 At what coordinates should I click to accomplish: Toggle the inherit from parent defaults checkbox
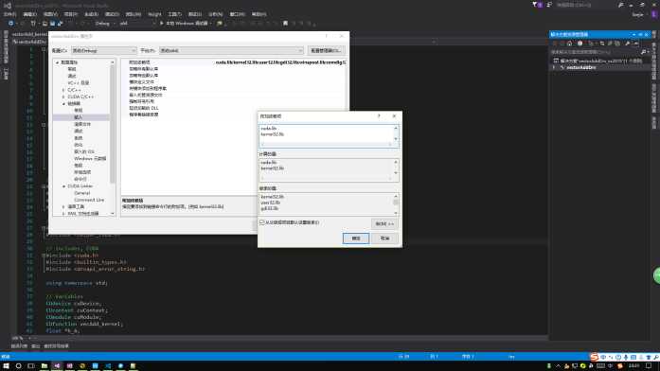click(262, 222)
